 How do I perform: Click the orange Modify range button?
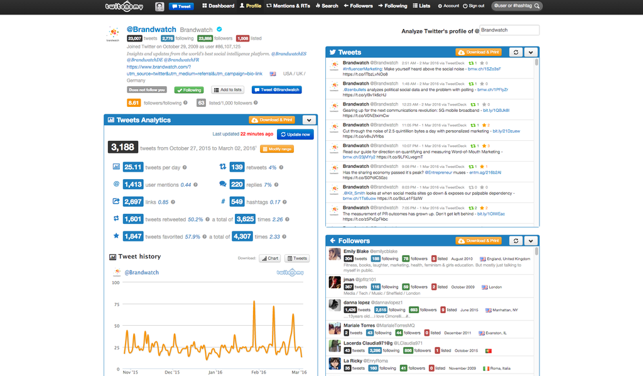pyautogui.click(x=277, y=149)
